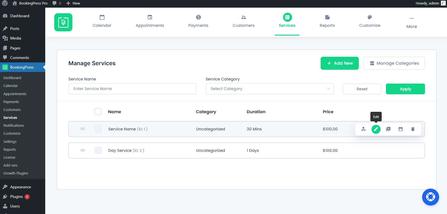The width and height of the screenshot is (447, 214).
Task: Click the admin avatar beside Howdy, admin
Action: click(x=443, y=3)
